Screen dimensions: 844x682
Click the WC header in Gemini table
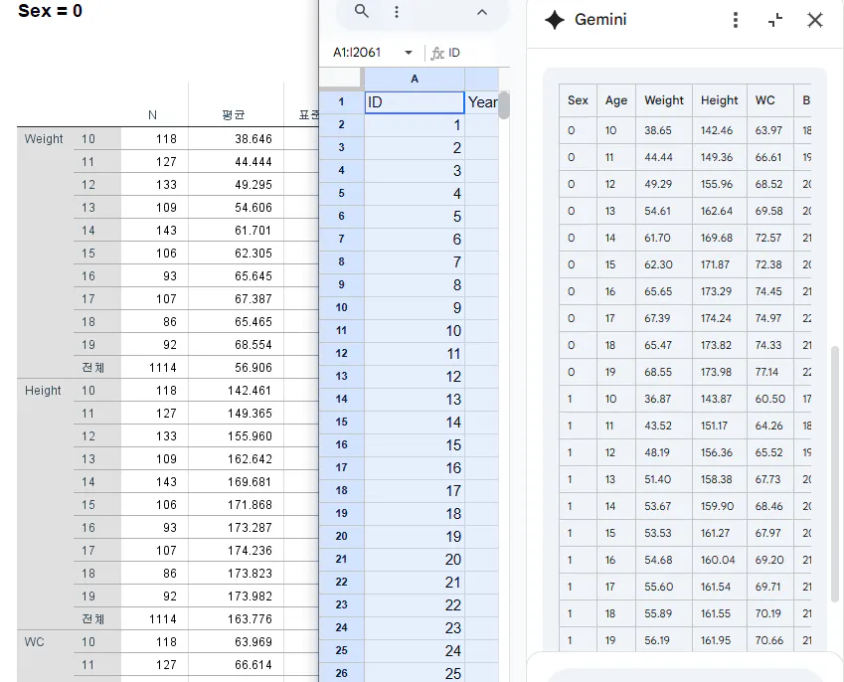click(764, 100)
